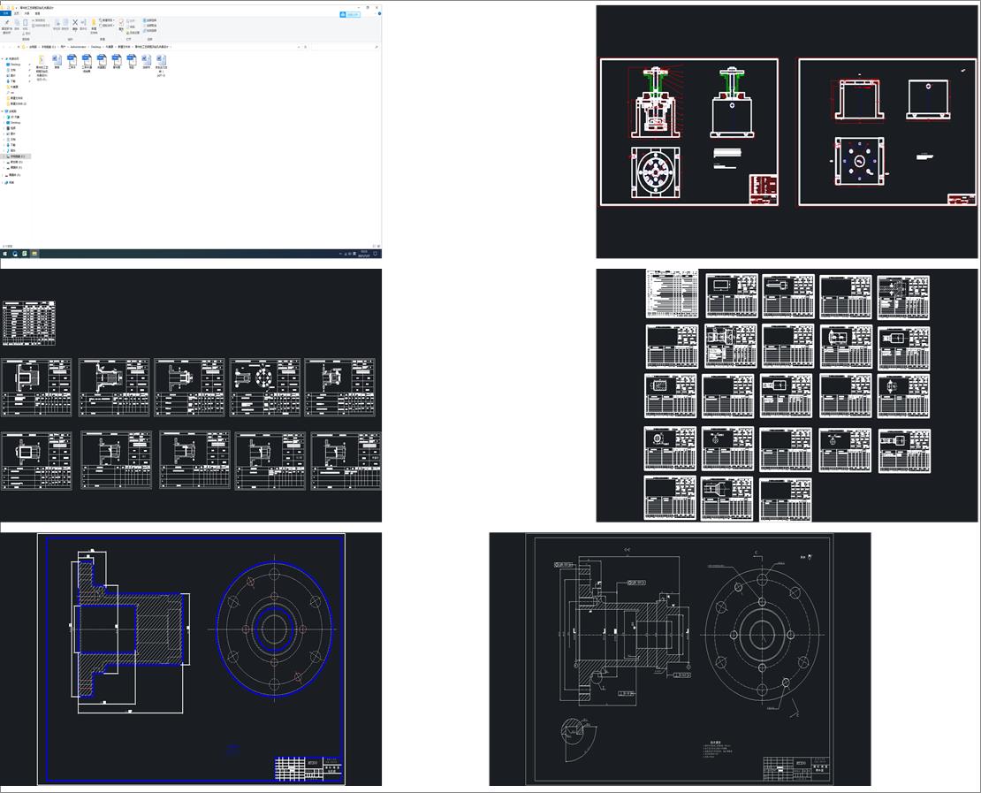Click the search box in Explorer
The height and width of the screenshot is (793, 981).
click(x=344, y=47)
